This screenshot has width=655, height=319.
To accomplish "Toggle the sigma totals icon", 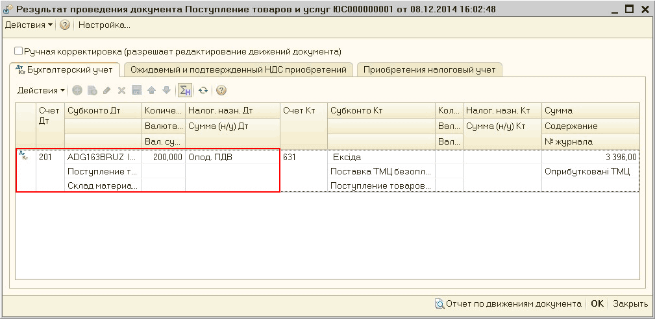I will tap(185, 91).
